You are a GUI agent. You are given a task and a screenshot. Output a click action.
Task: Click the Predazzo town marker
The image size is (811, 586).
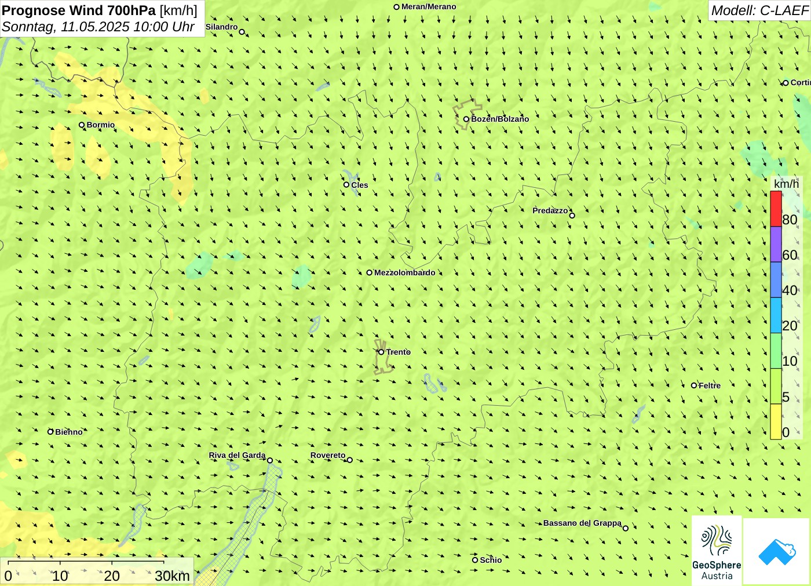[572, 216]
